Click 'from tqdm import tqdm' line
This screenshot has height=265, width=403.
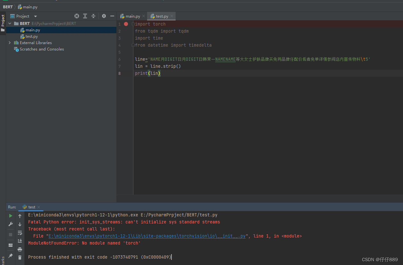(162, 31)
